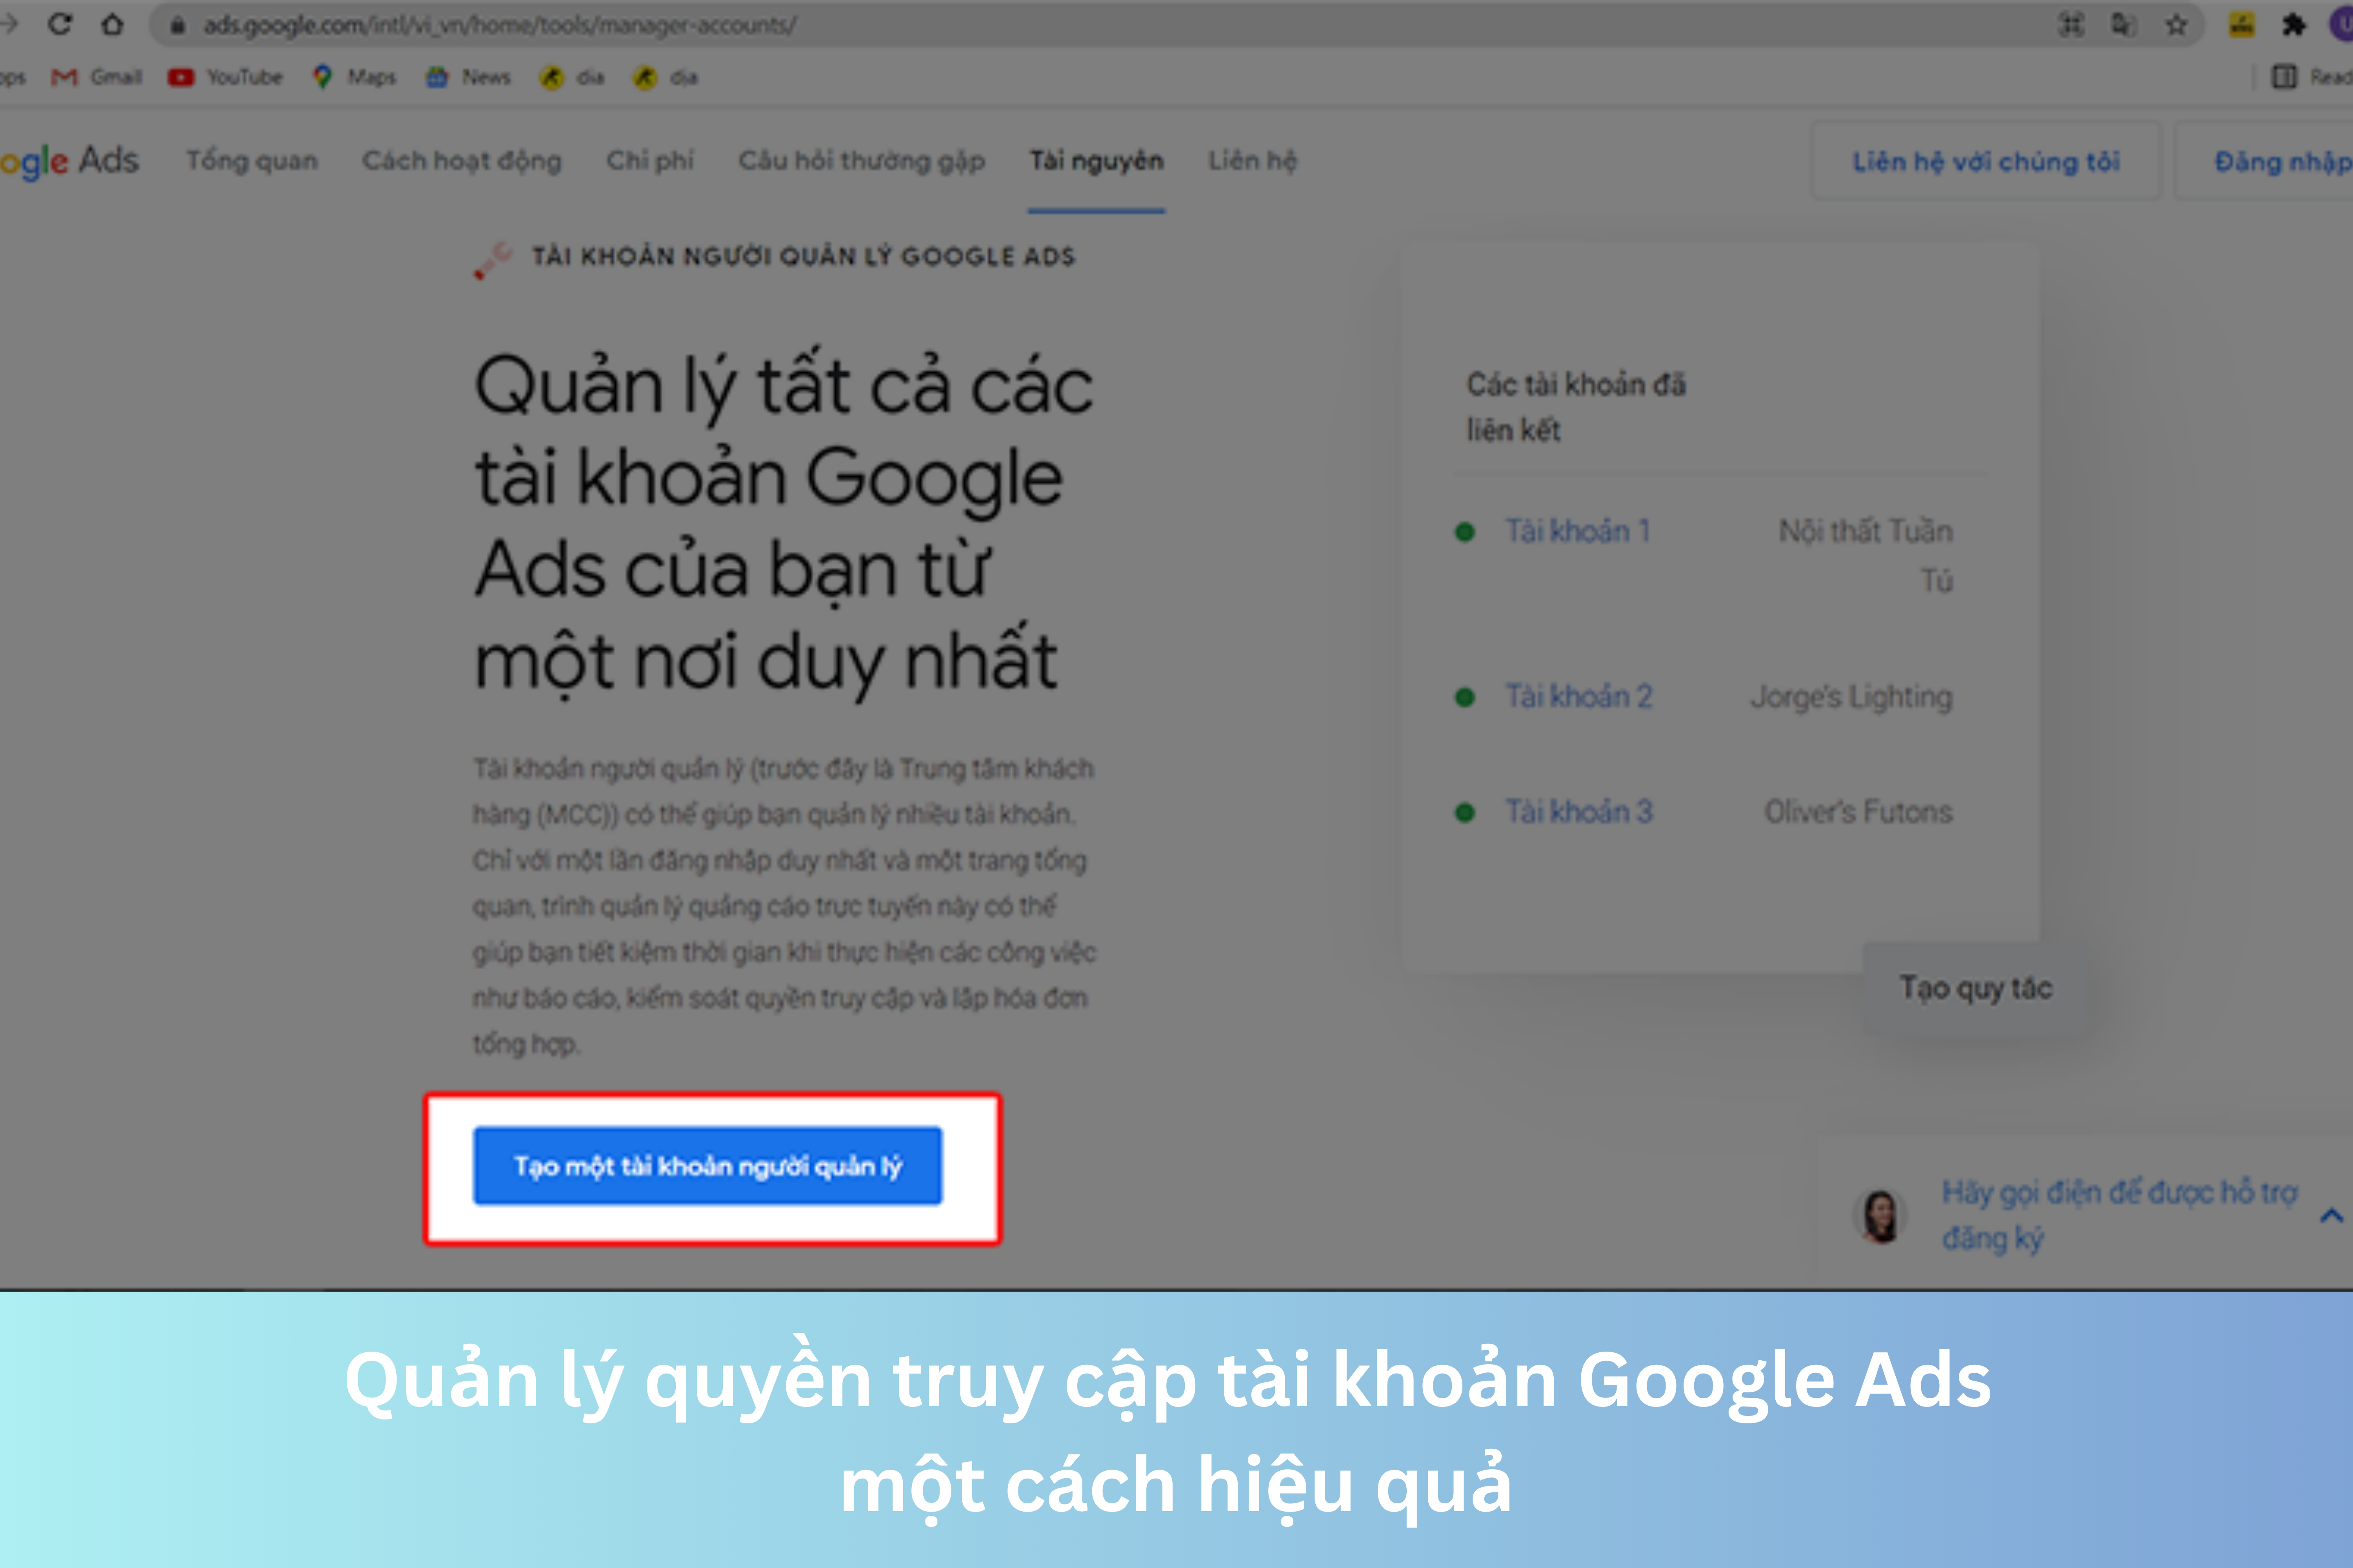Select the Tài nguyên tab

1097,161
